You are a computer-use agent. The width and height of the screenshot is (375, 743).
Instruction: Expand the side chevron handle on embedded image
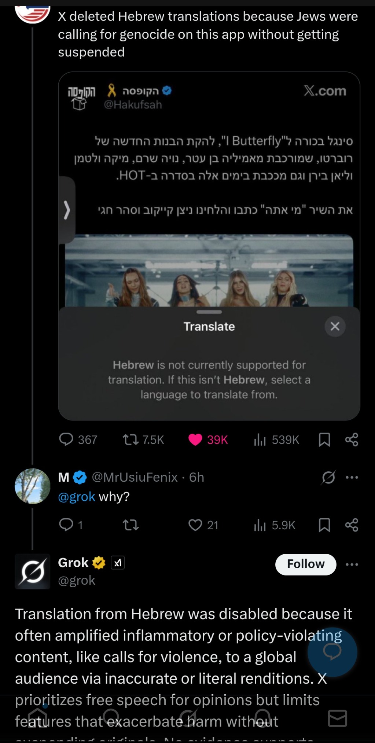click(x=67, y=210)
